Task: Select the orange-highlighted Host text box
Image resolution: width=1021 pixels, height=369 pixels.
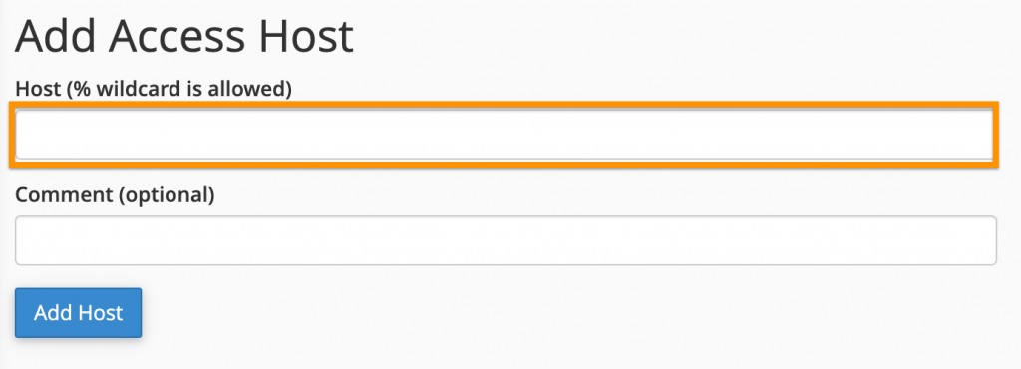Action: (505, 135)
